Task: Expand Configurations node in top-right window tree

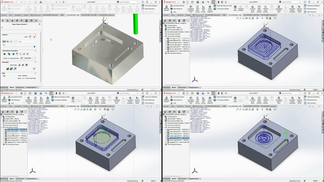Action: click(x=164, y=26)
